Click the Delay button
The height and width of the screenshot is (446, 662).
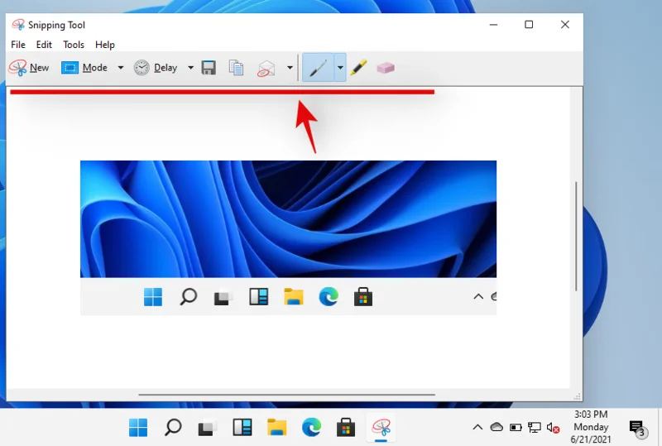coord(156,68)
